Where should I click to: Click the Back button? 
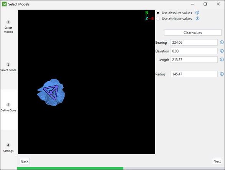pos(25,161)
